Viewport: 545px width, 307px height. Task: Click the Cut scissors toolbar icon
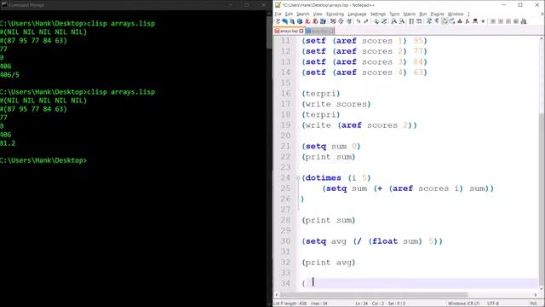[333, 21]
